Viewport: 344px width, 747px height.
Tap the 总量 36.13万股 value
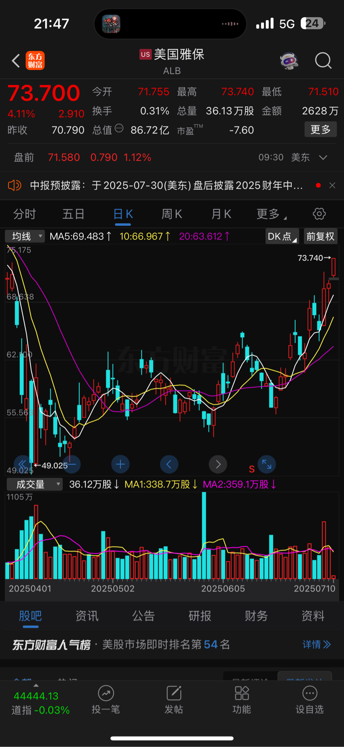pos(230,111)
